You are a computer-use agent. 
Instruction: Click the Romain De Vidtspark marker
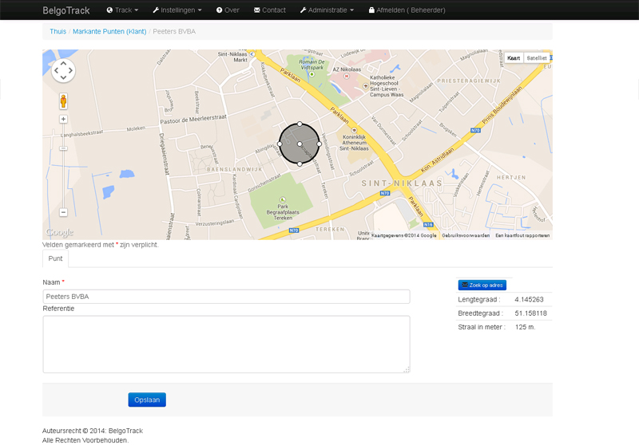[x=312, y=74]
